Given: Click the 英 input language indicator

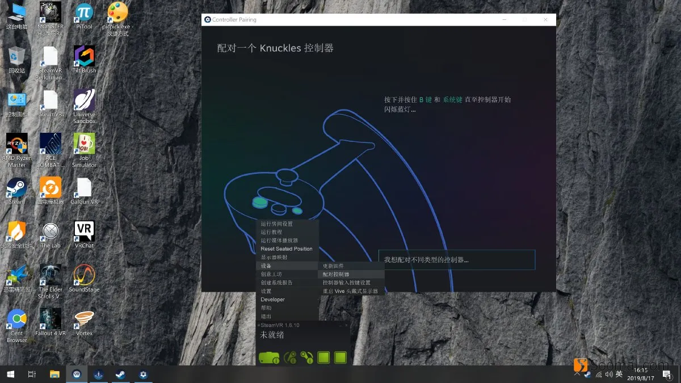Looking at the screenshot, I should point(619,374).
